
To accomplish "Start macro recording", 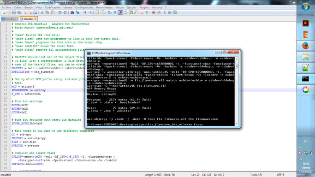I will click(x=154, y=12).
